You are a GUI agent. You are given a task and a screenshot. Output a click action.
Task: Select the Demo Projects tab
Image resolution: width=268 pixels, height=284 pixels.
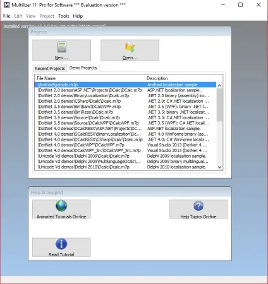[83, 68]
